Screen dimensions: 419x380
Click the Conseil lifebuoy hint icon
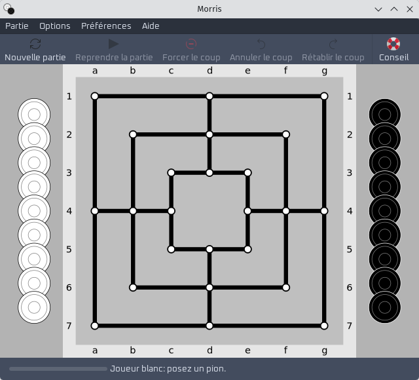coord(393,44)
